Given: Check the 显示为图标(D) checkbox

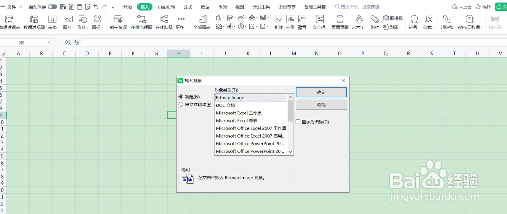Looking at the screenshot, I should click(x=298, y=122).
